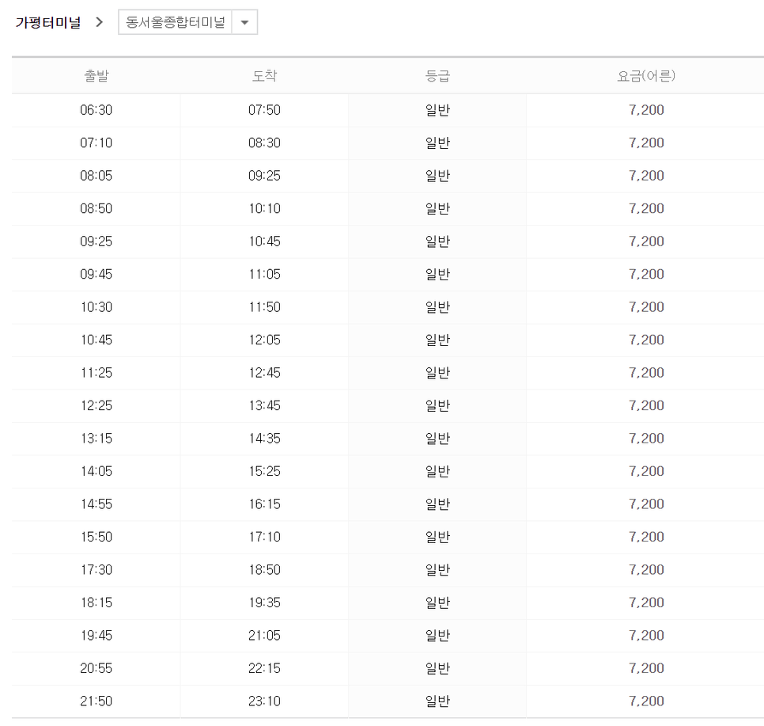Click the 7,200 fare in the 21:50 row

click(x=646, y=701)
